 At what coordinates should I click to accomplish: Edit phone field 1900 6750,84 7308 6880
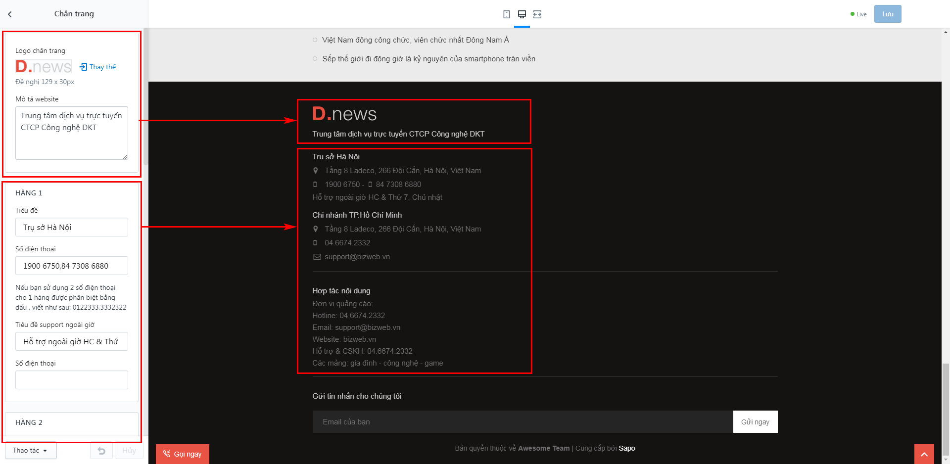click(72, 266)
